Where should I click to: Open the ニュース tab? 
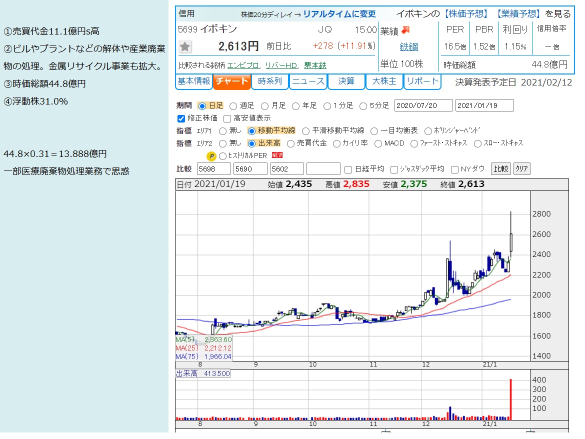pyautogui.click(x=308, y=81)
